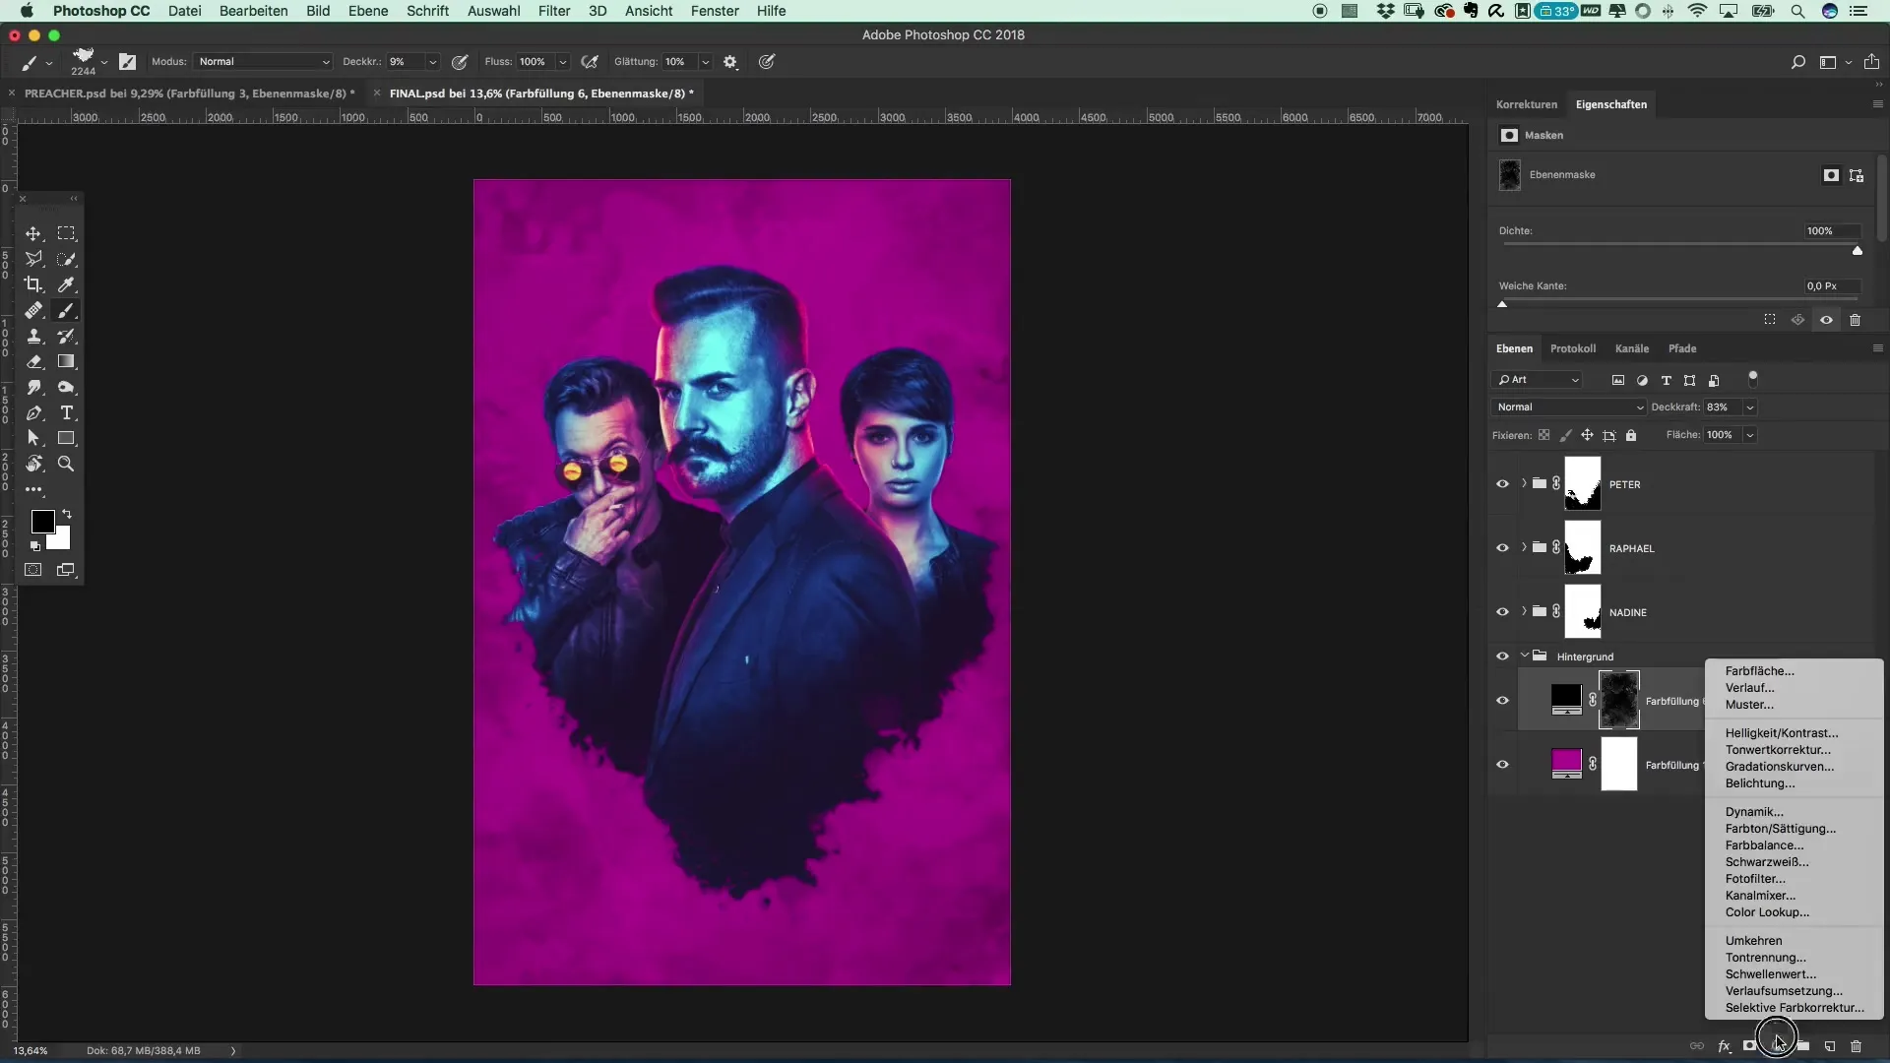Open brush Modus dropdown

point(263,61)
